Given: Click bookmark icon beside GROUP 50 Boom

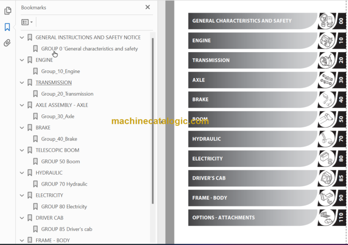Looking at the screenshot, I should tap(35, 162).
